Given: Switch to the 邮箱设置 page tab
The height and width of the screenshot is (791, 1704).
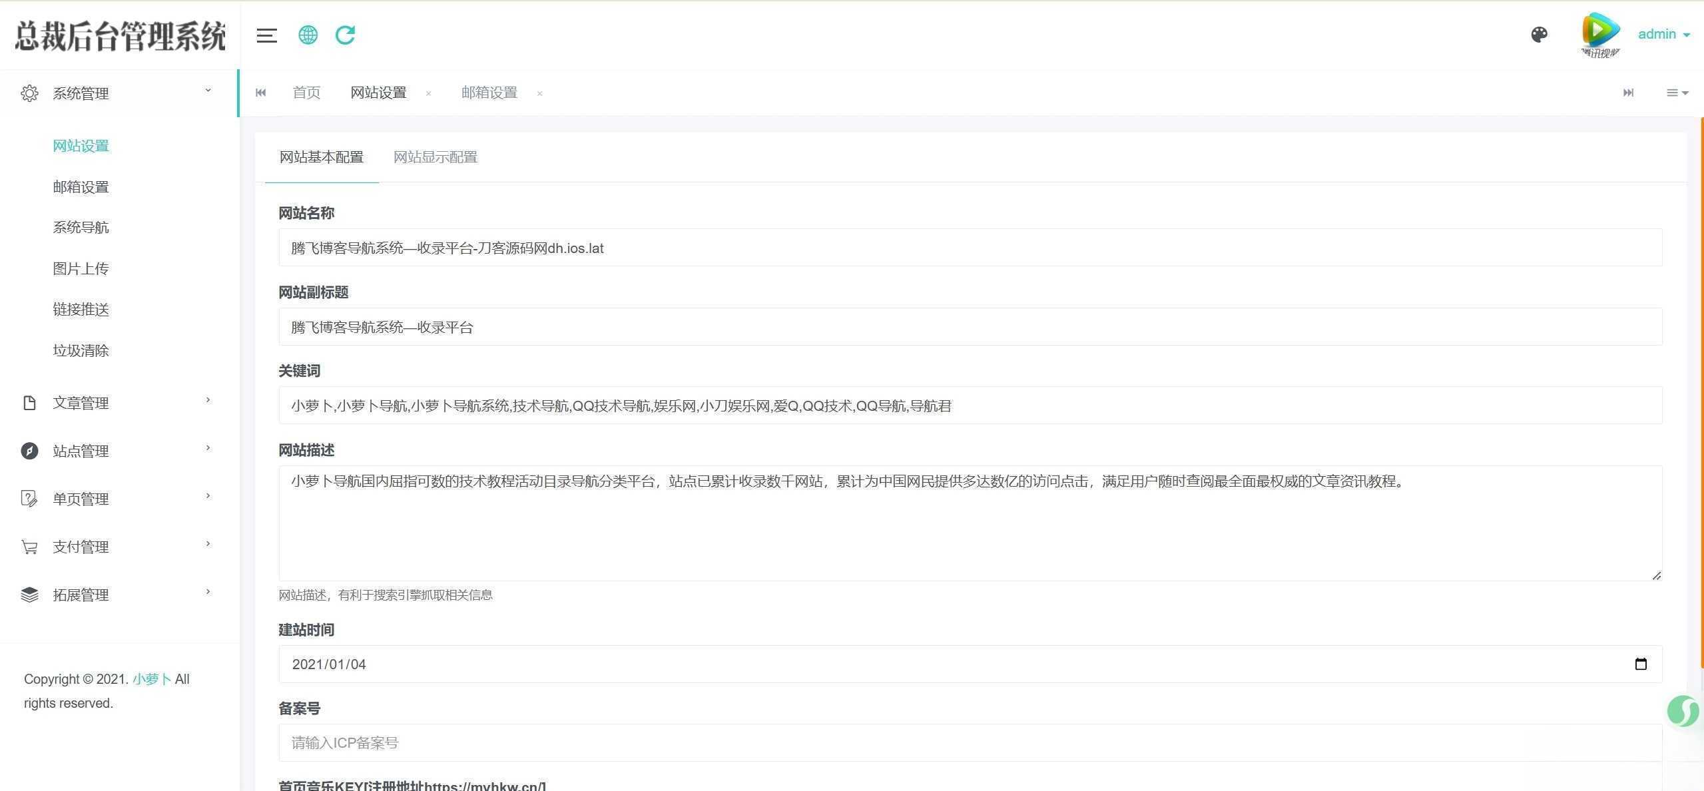Looking at the screenshot, I should coord(489,93).
